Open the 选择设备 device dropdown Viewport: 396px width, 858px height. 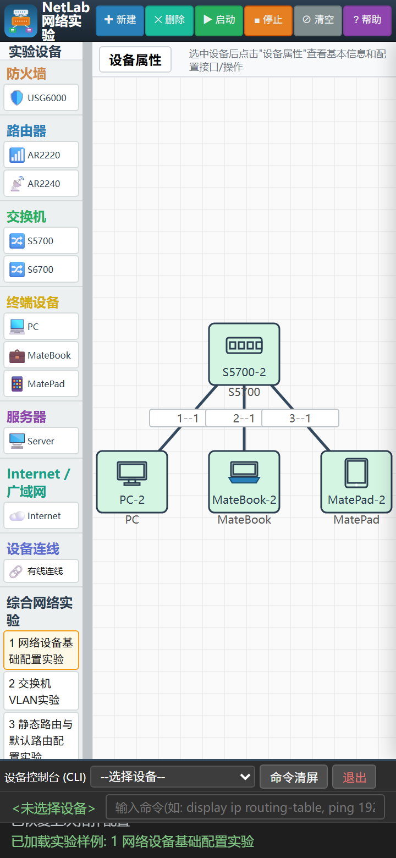pos(173,777)
